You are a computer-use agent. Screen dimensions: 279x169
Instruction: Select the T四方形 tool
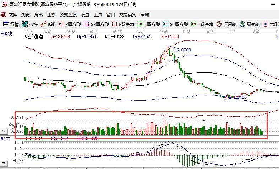point(149,24)
